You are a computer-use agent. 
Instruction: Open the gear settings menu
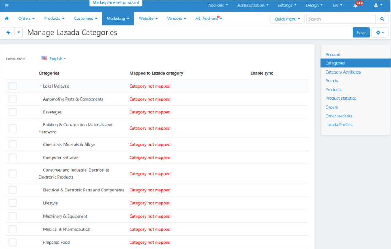[x=380, y=33]
